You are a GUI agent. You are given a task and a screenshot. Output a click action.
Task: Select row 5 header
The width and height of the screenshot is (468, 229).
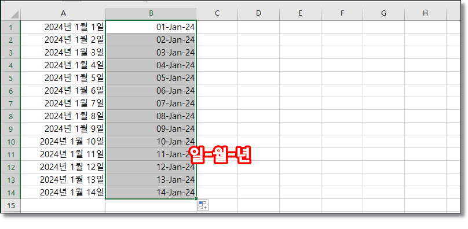[11, 78]
